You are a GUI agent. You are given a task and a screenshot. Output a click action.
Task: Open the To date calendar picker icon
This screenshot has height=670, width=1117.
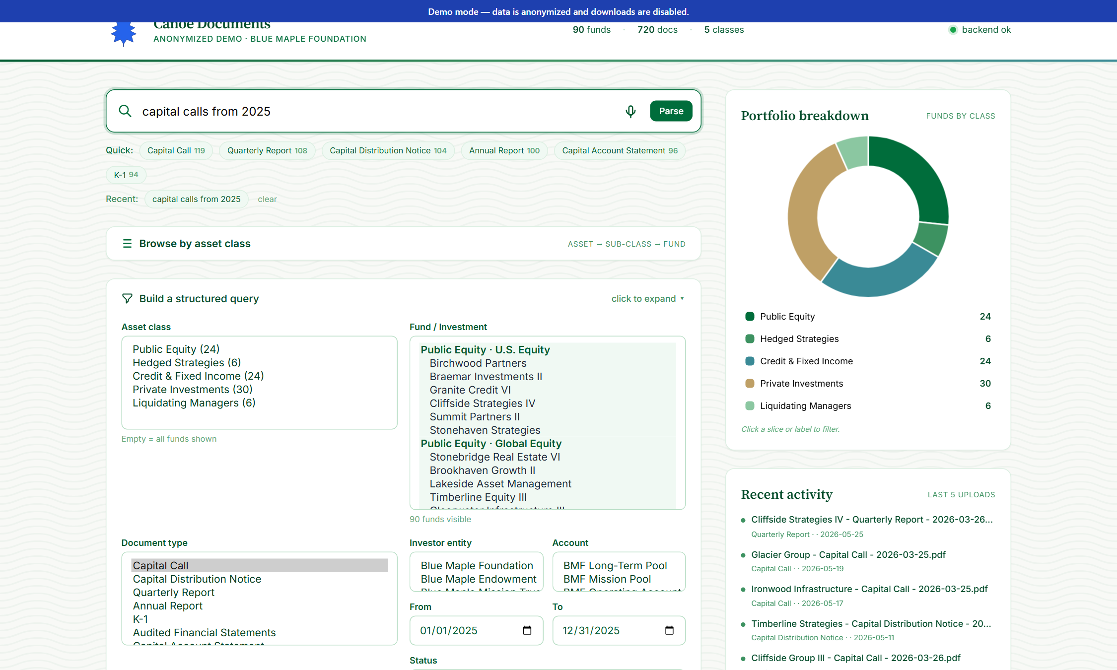pos(669,630)
